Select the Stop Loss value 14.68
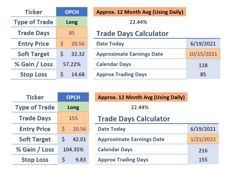The width and height of the screenshot is (229, 172). click(x=72, y=75)
